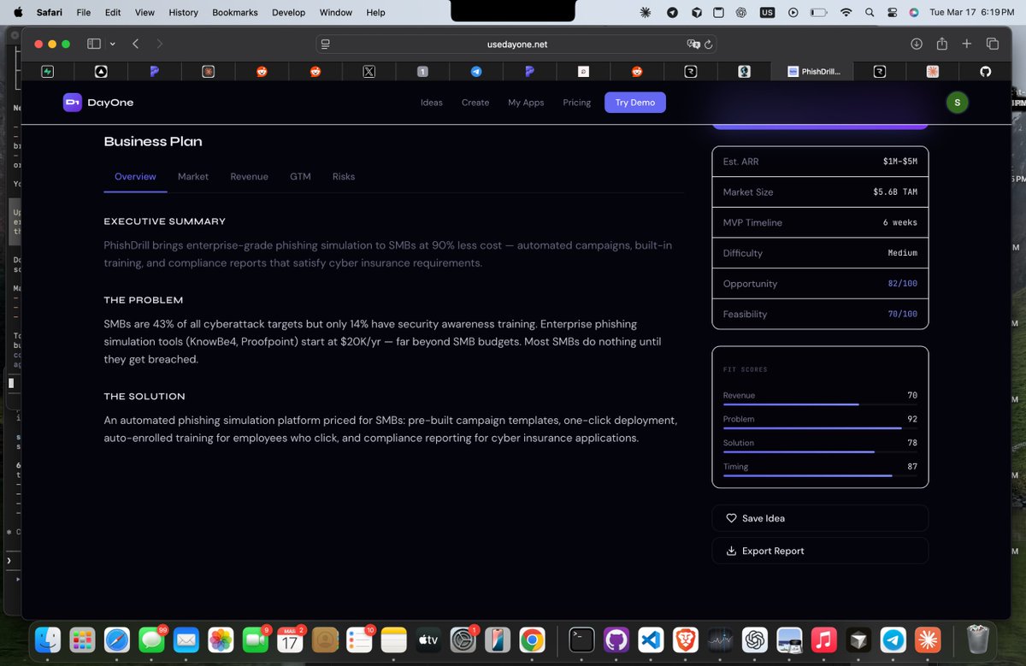Click the '$5.6B TAM' market size value
This screenshot has width=1026, height=666.
895,192
